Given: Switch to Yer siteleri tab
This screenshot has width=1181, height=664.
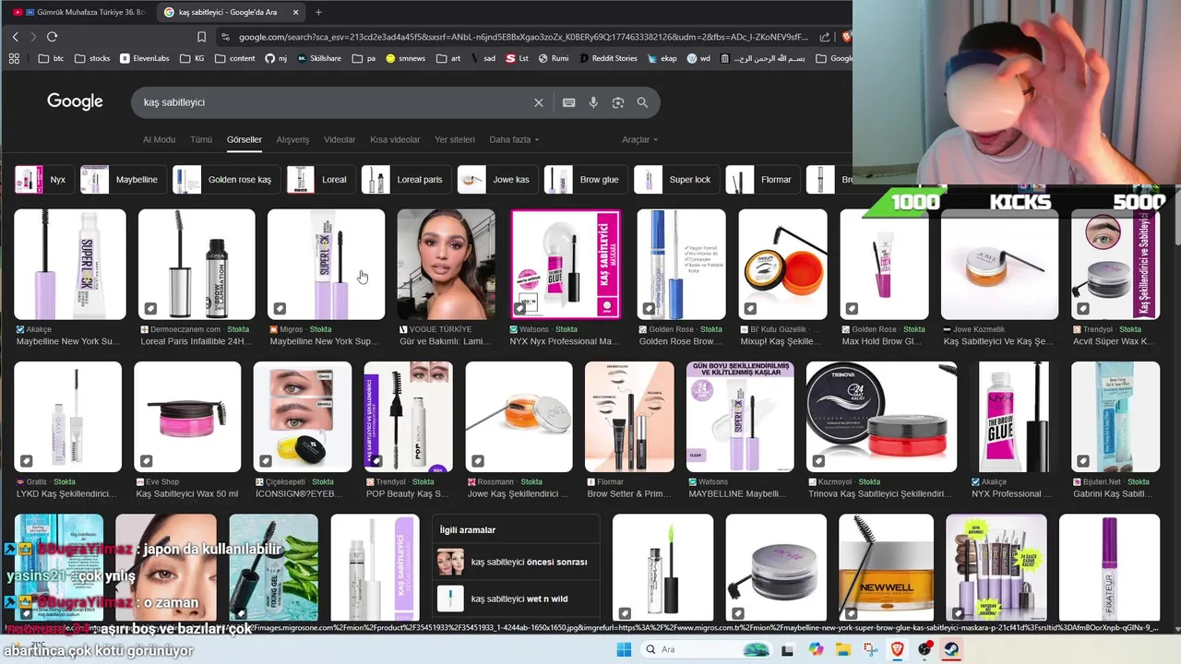Looking at the screenshot, I should click(455, 139).
